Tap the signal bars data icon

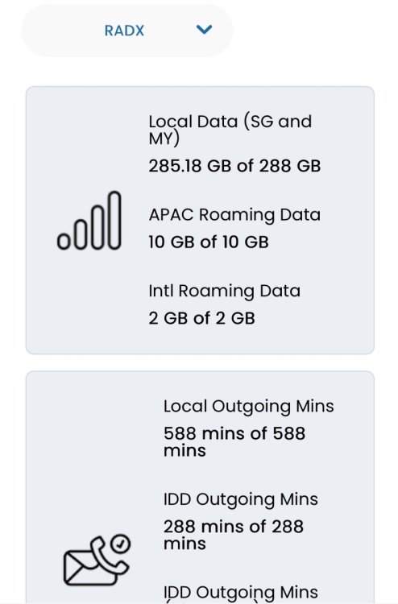(x=89, y=221)
